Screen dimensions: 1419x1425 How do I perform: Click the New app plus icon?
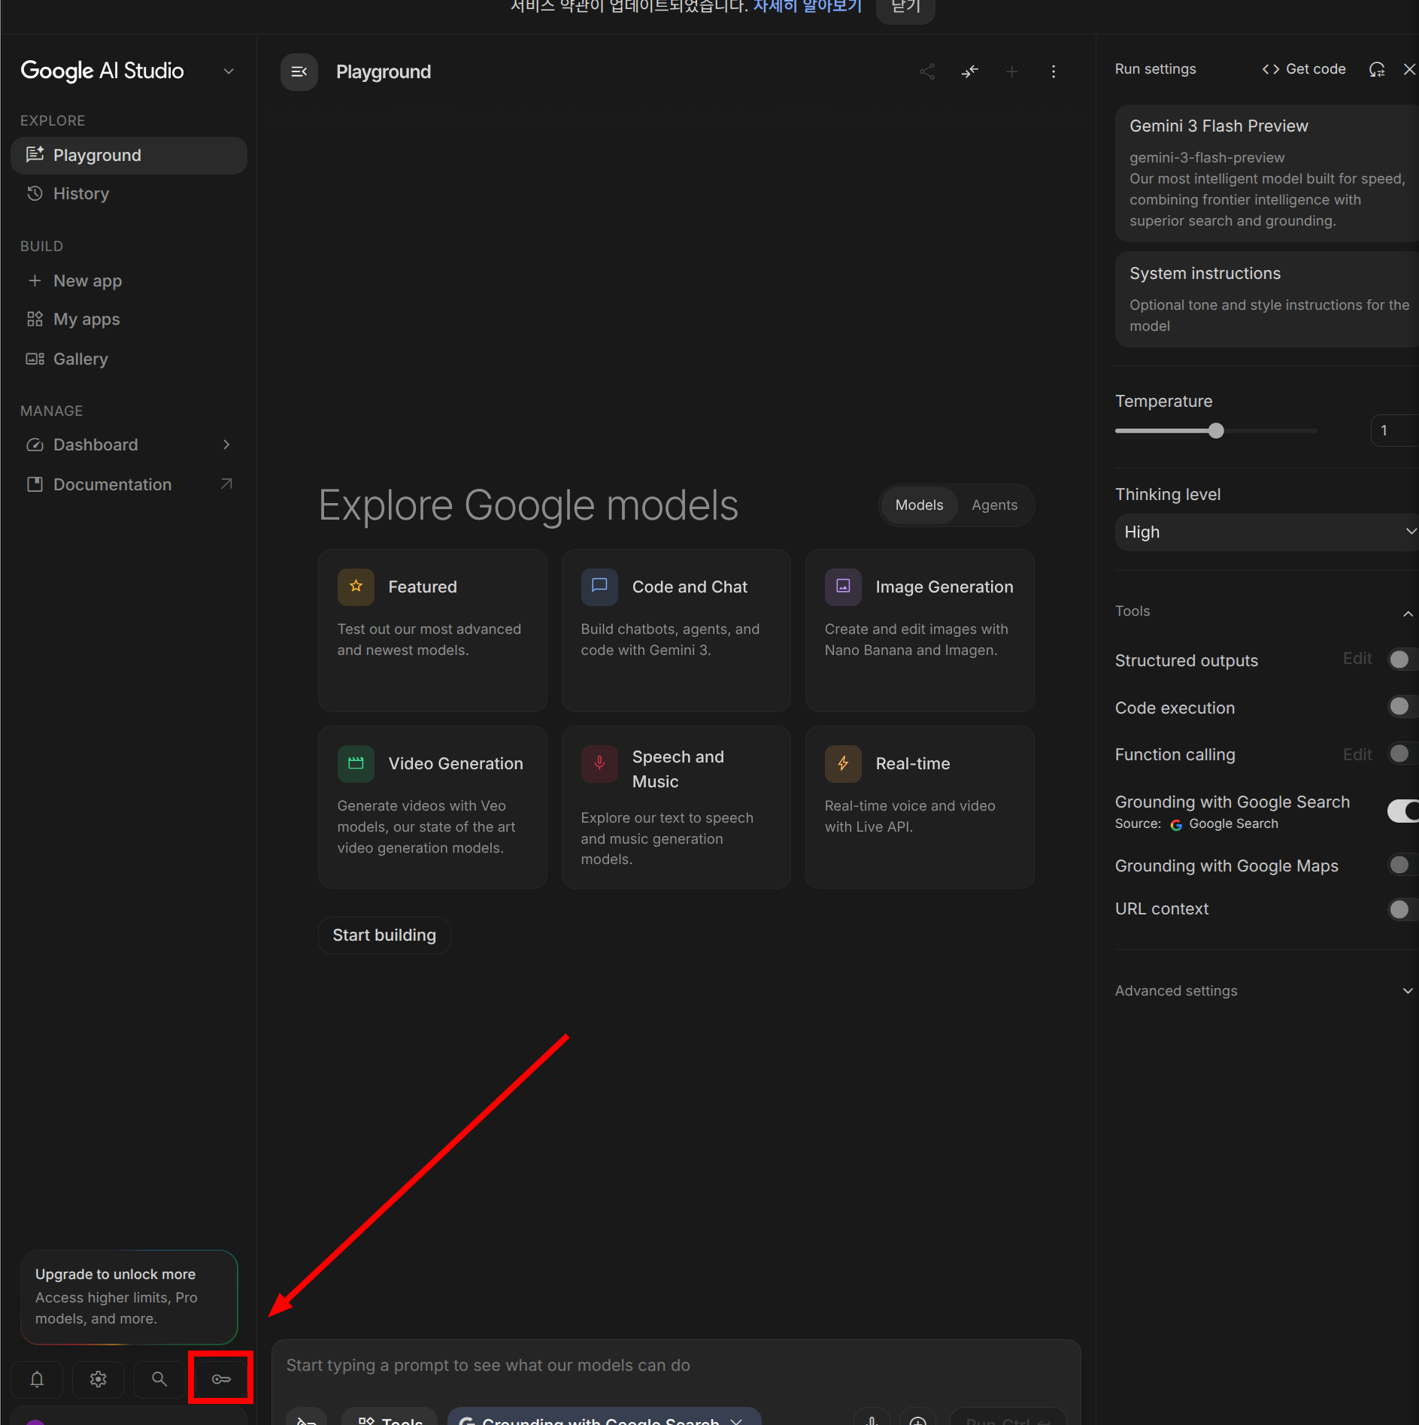[35, 280]
